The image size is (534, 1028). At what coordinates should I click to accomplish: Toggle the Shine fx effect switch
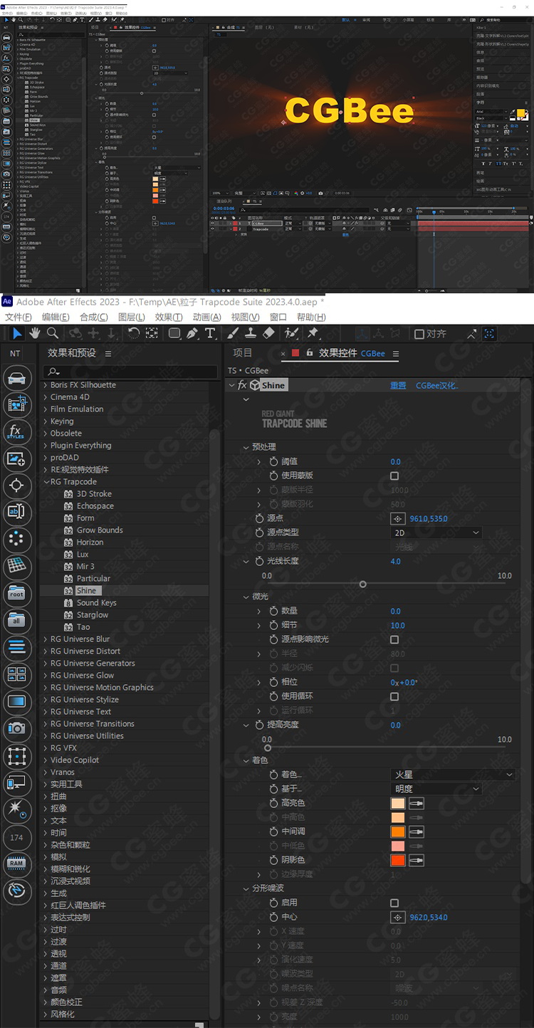click(242, 385)
